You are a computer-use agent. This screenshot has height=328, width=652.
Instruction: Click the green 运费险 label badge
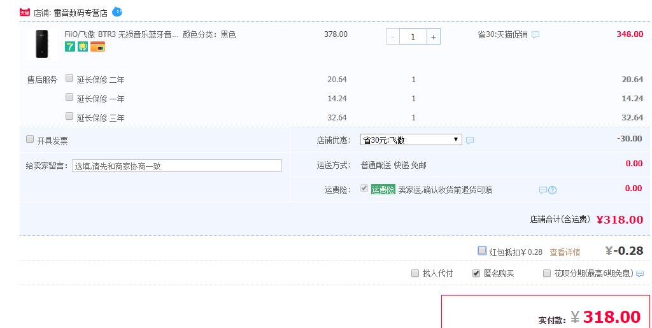click(383, 190)
